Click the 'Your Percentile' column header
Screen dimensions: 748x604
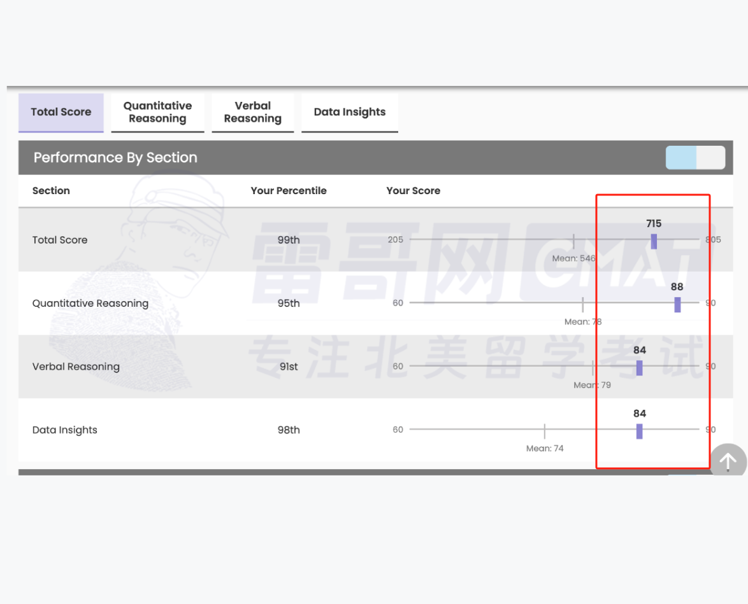pyautogui.click(x=289, y=191)
